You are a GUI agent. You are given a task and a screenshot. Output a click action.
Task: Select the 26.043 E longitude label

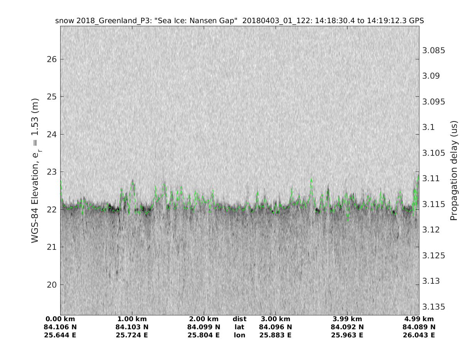pyautogui.click(x=419, y=335)
